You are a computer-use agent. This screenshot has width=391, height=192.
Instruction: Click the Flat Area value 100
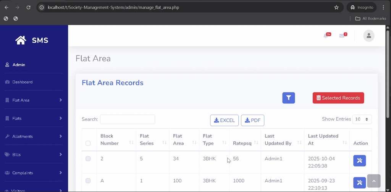pyautogui.click(x=177, y=181)
